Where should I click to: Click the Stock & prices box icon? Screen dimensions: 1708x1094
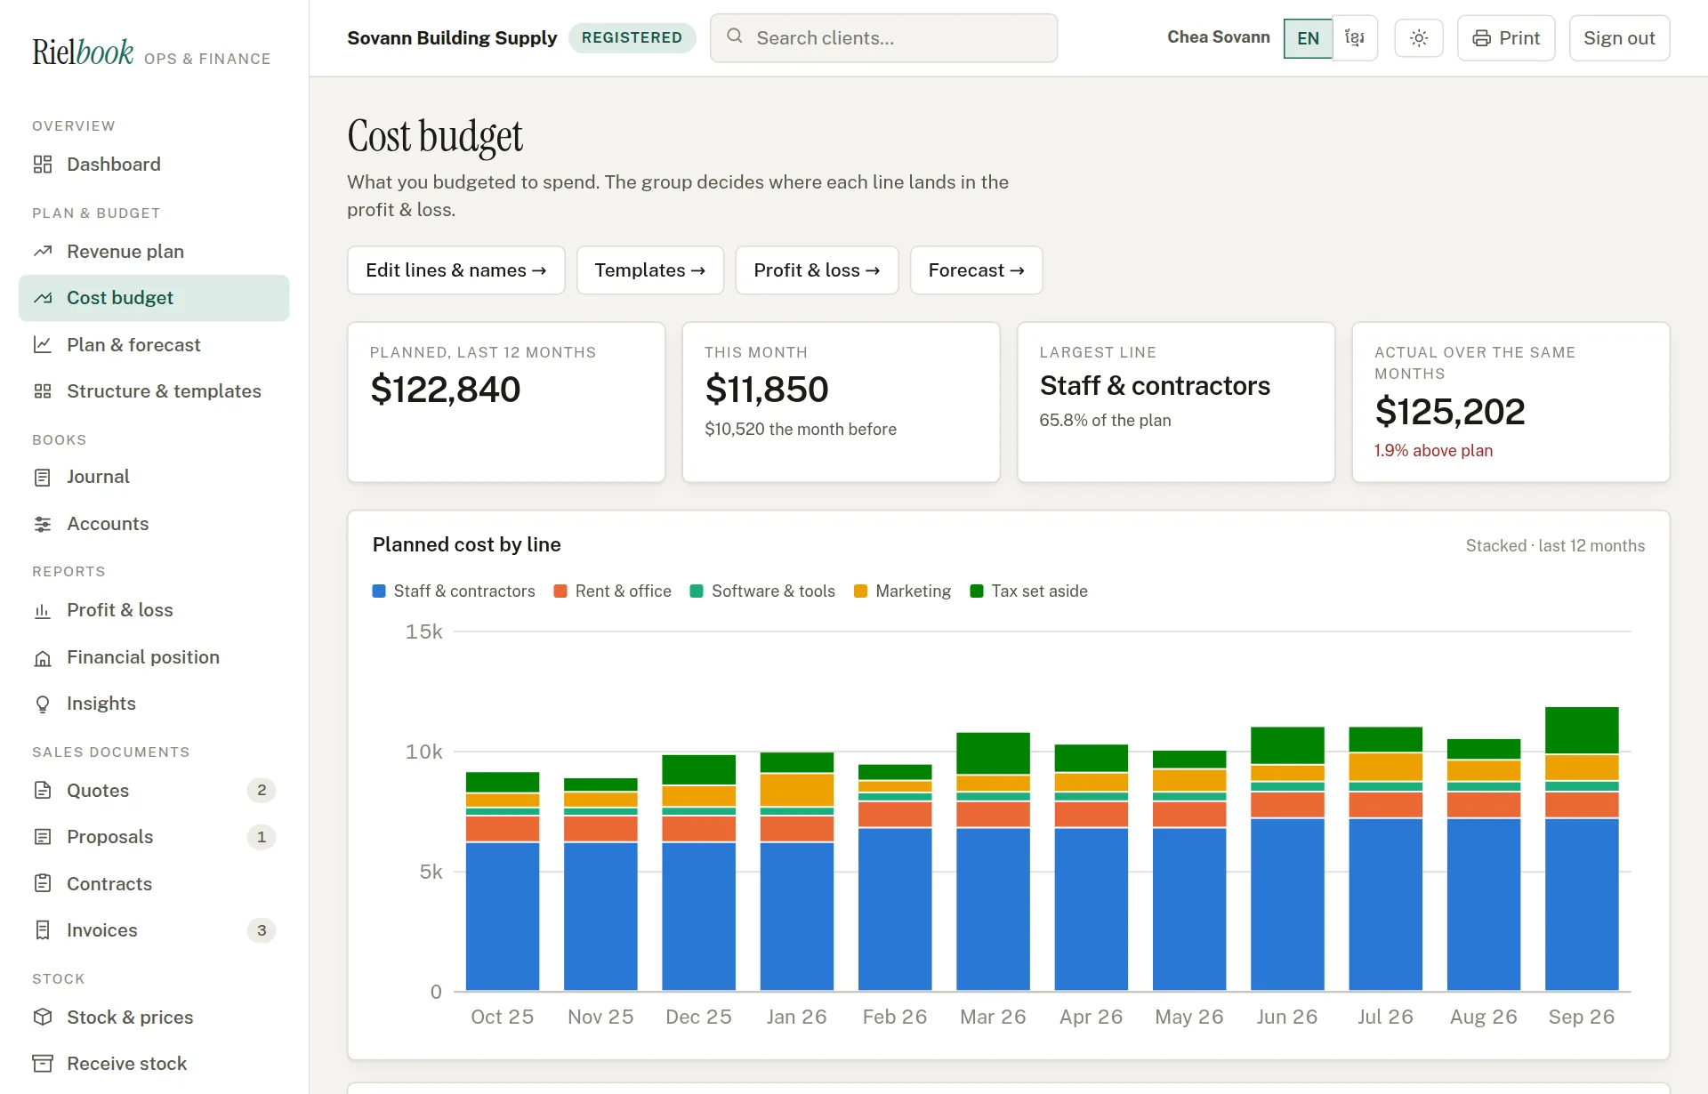pyautogui.click(x=43, y=1018)
